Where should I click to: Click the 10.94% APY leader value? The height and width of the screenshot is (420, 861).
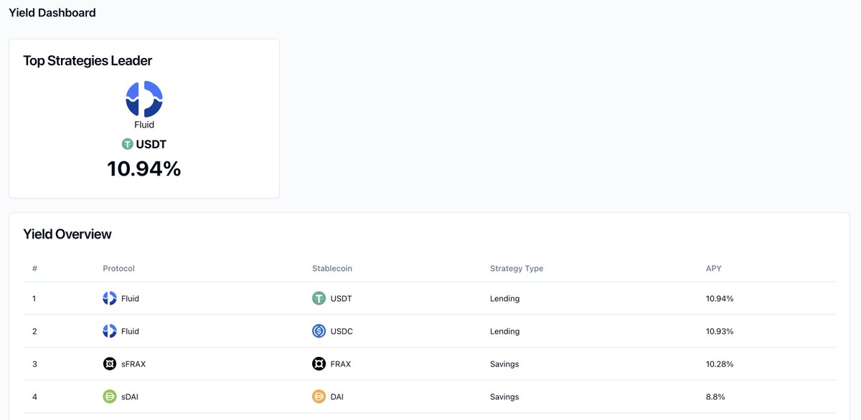[x=143, y=168]
